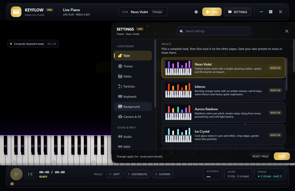Toggle the SOFT pedal
The height and width of the screenshot is (191, 295).
coord(114,174)
